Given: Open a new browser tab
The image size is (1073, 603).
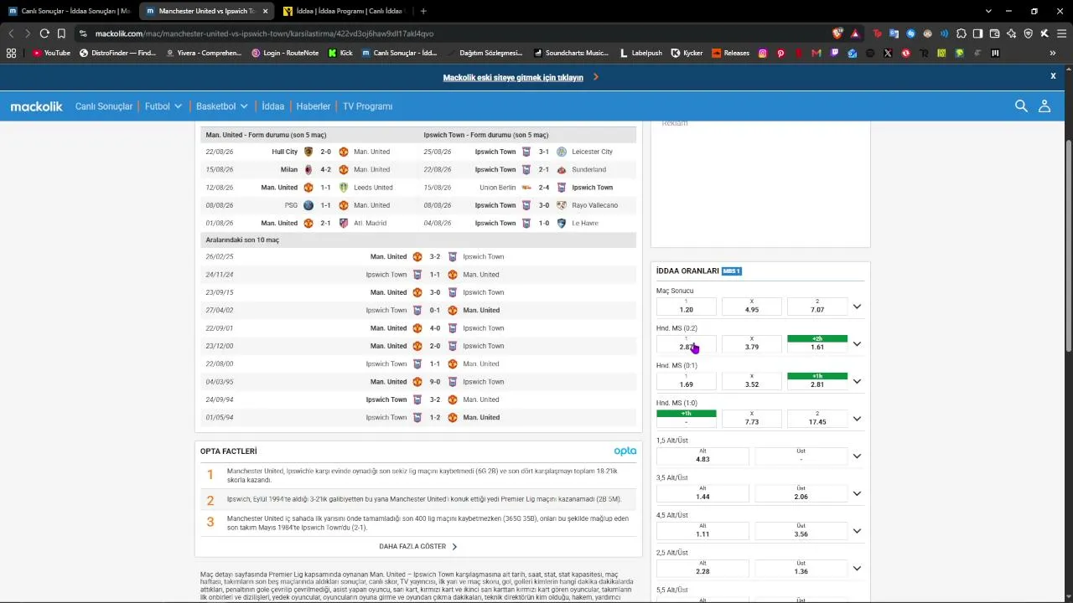Looking at the screenshot, I should [x=423, y=11].
